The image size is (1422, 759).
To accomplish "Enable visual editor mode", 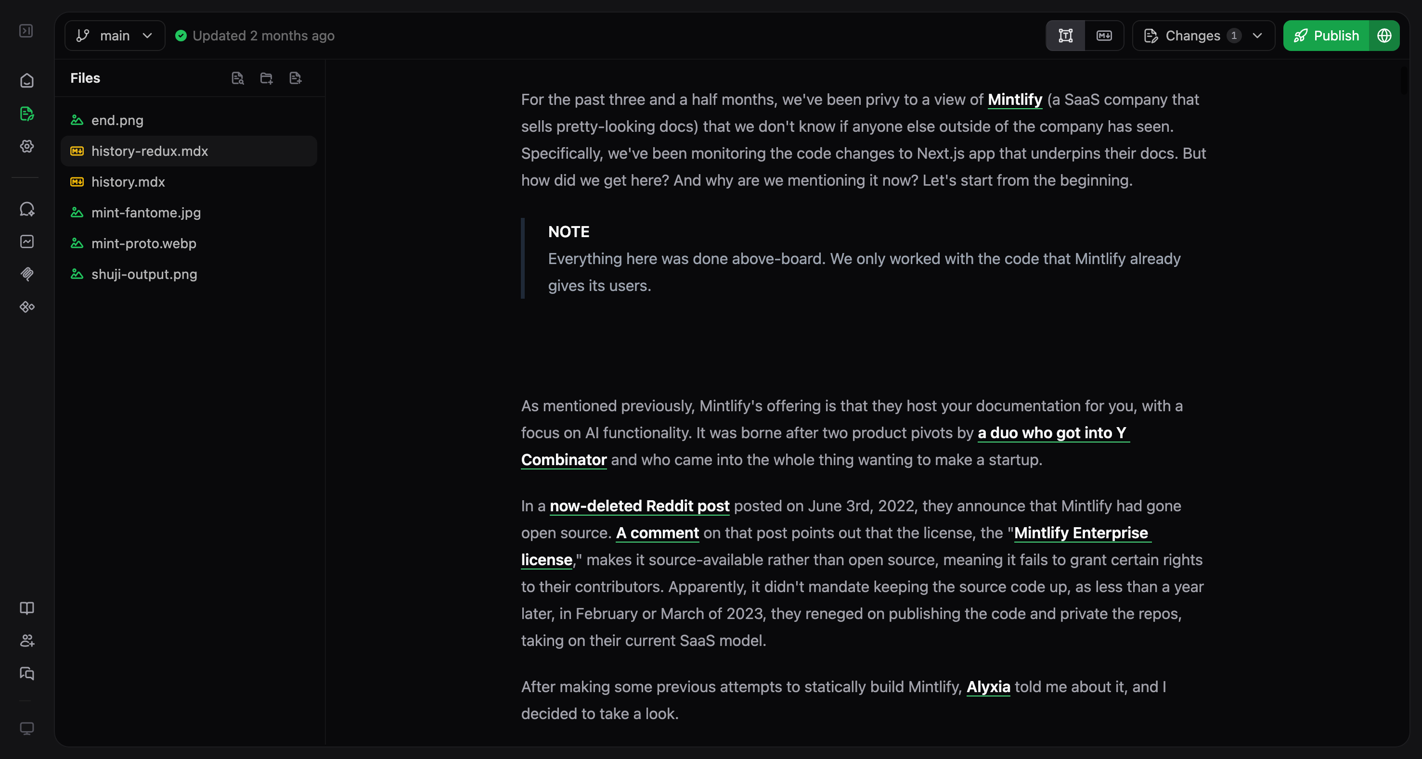I will coord(1065,35).
